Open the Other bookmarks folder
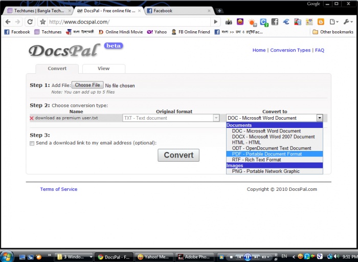This screenshot has width=358, height=262. click(333, 32)
